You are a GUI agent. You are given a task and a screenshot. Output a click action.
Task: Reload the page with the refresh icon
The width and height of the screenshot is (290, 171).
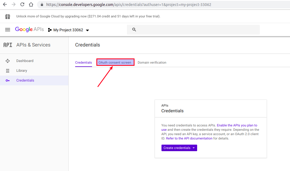[22, 4]
